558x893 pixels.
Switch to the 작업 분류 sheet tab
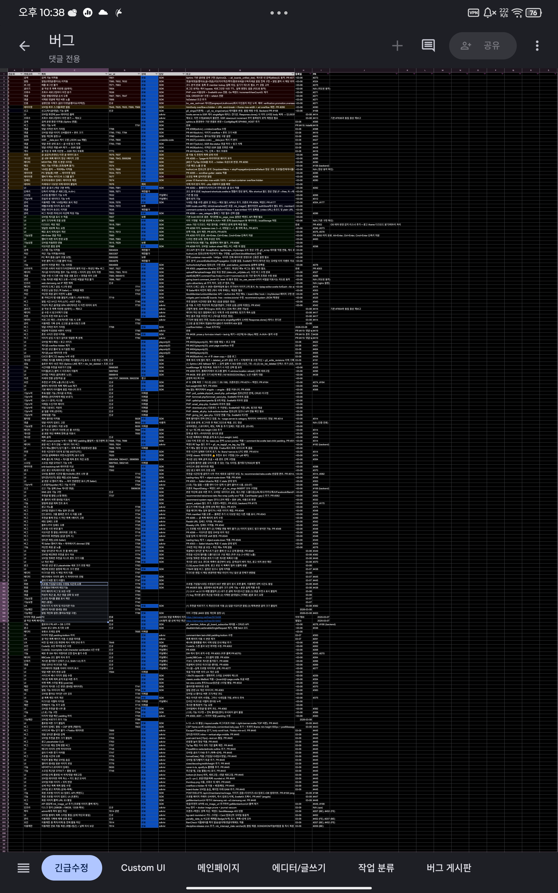[x=376, y=868]
